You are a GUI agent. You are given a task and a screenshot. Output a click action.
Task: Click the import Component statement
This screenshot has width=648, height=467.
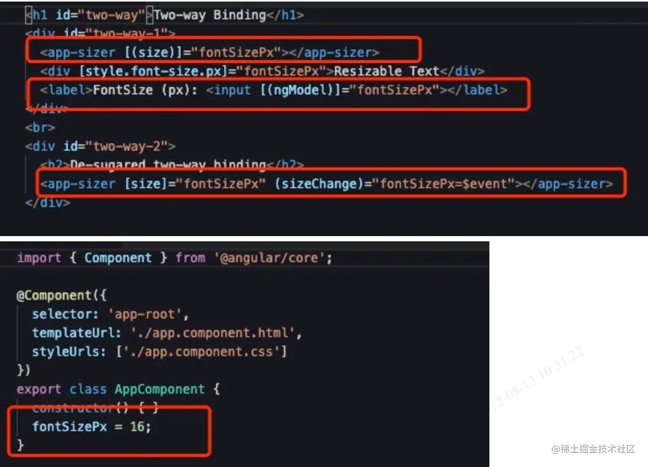coord(175,258)
